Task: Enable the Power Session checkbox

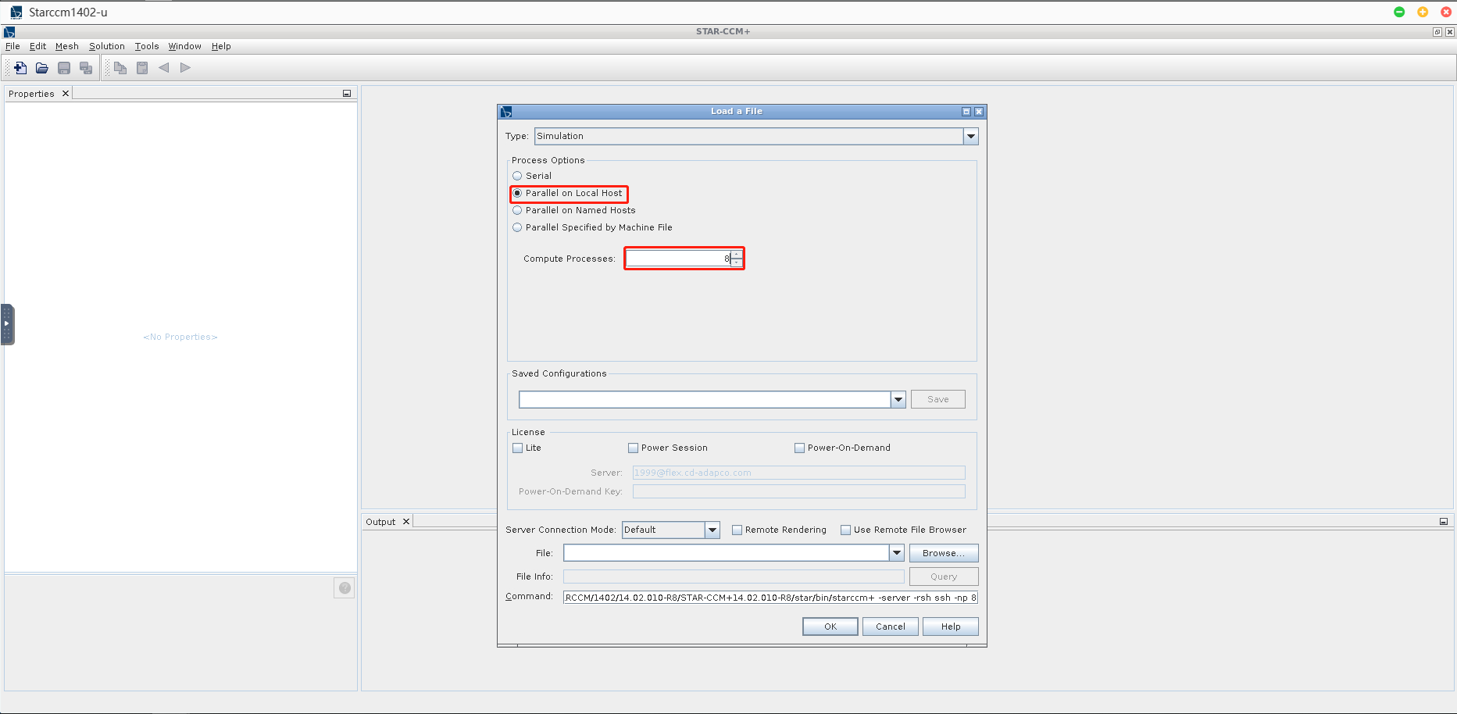Action: [x=634, y=448]
